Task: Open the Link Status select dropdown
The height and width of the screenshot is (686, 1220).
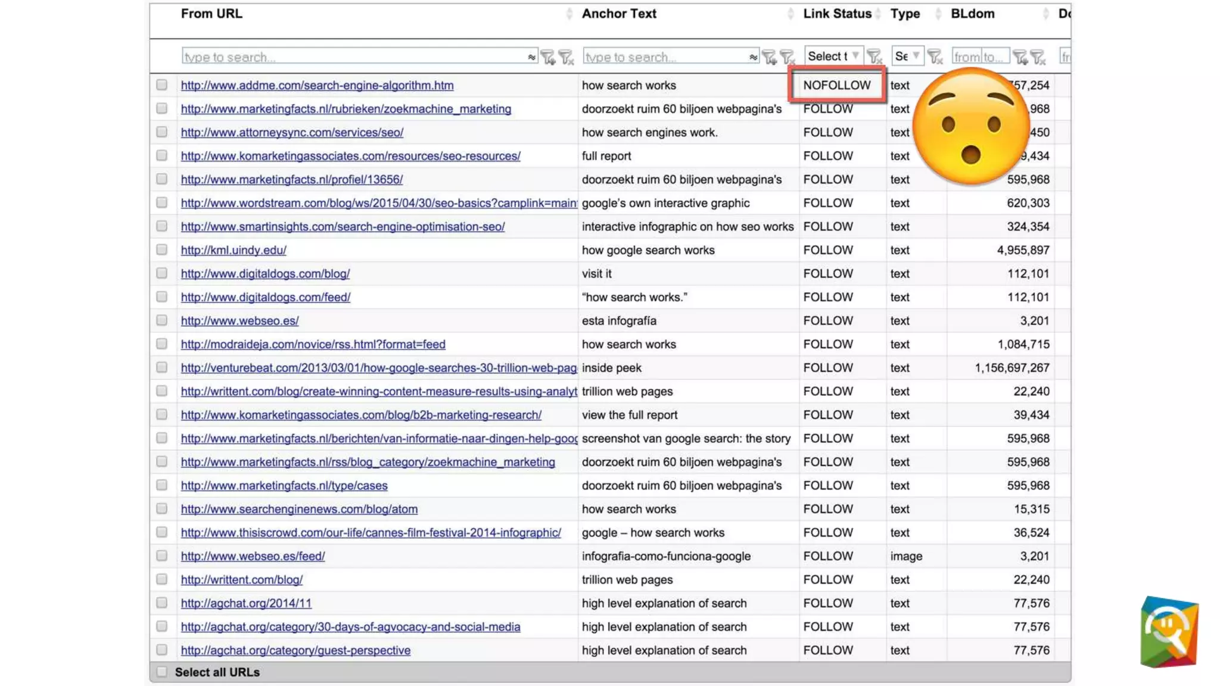Action: (833, 56)
